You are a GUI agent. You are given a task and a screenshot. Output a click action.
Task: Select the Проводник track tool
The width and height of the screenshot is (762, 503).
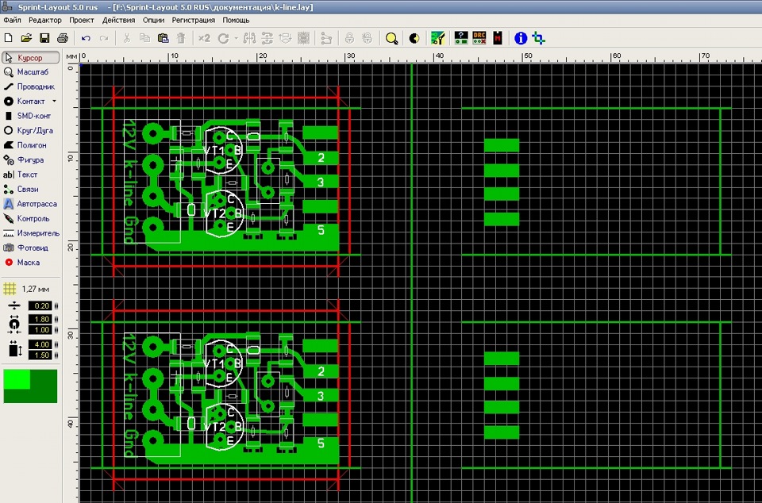[31, 87]
